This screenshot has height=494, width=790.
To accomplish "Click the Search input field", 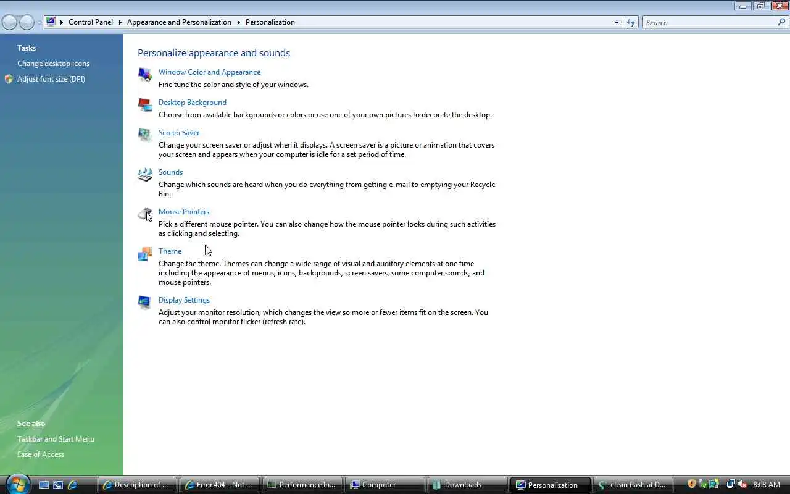I will coord(710,22).
